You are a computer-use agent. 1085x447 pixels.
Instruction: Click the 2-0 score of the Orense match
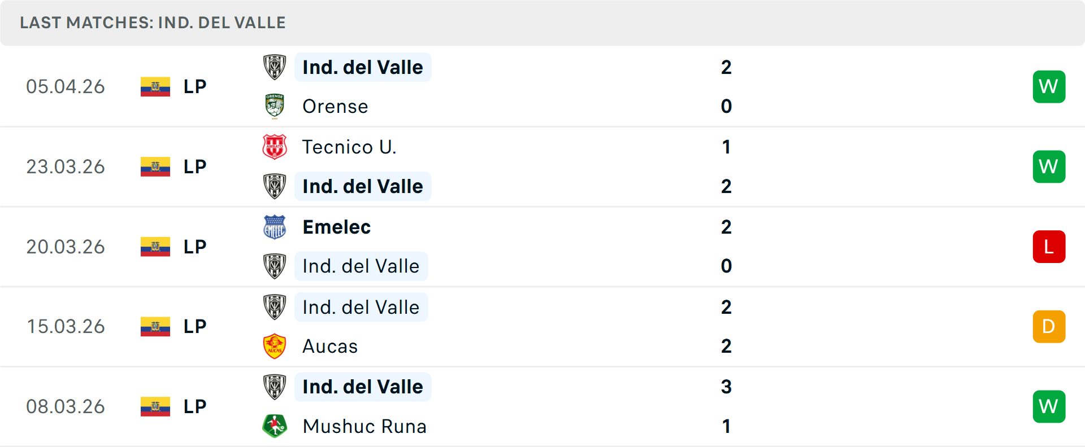[727, 86]
